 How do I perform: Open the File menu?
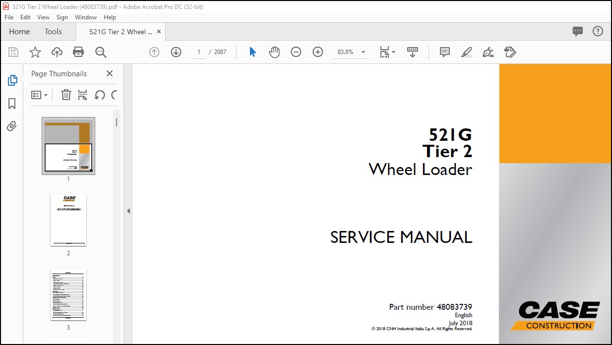9,17
